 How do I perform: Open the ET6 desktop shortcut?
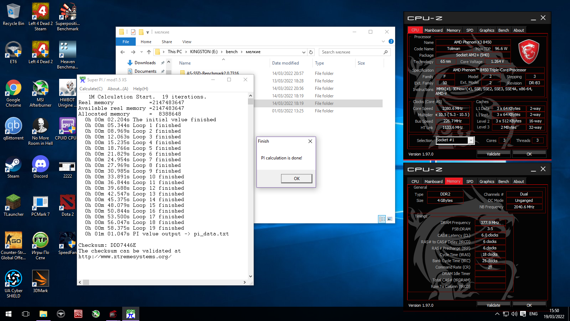14,52
